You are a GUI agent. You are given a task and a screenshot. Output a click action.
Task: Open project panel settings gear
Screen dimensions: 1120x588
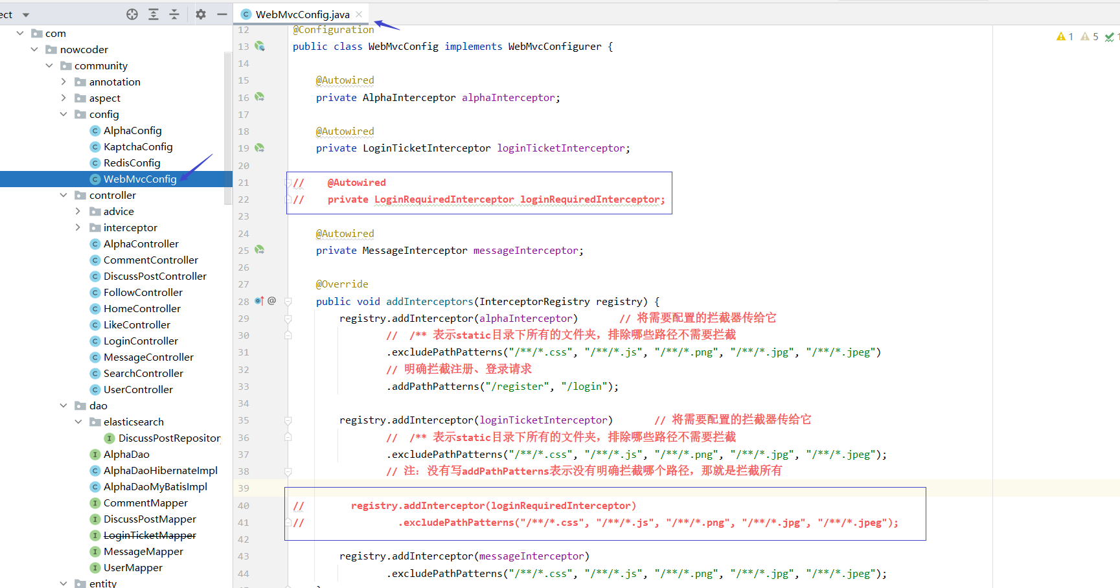point(201,14)
